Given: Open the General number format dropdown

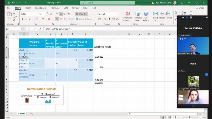Looking at the screenshot, I should [118, 14].
